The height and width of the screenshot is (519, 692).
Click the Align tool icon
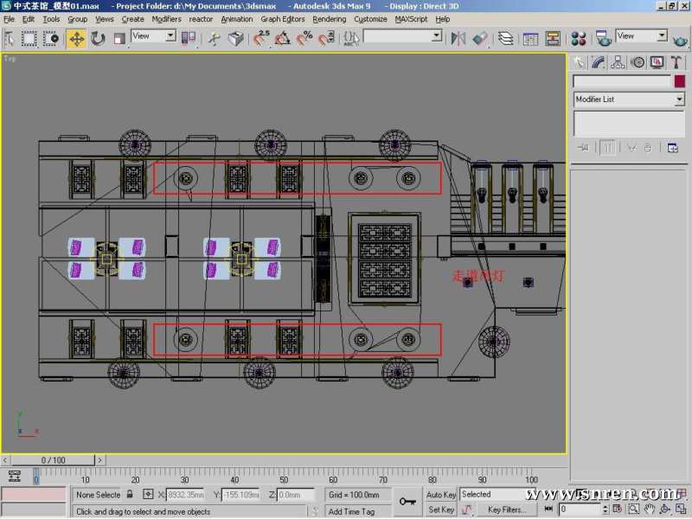click(x=480, y=39)
